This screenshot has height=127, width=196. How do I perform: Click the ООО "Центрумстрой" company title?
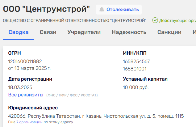click(47, 9)
